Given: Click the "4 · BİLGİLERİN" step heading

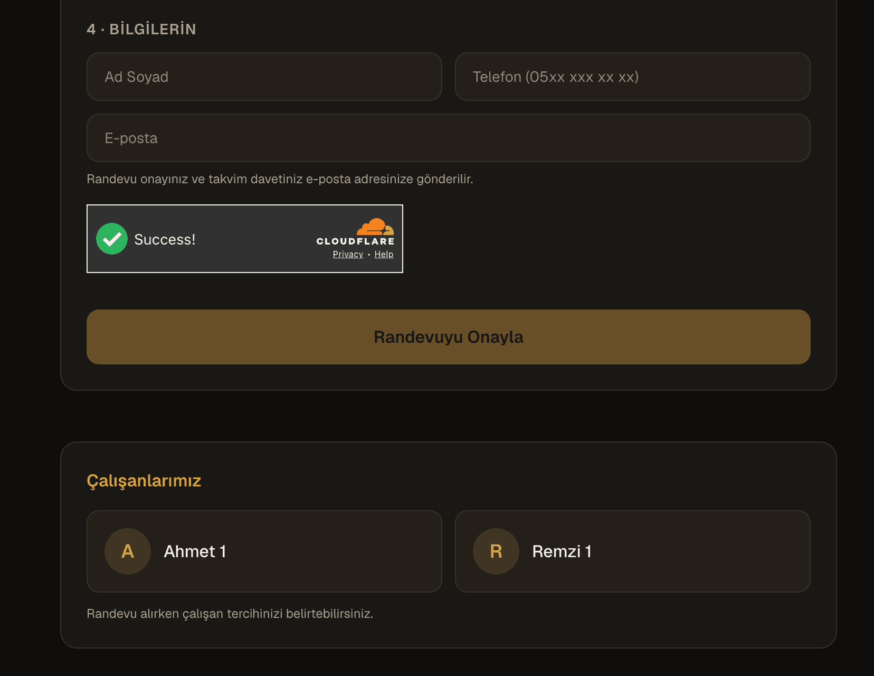Looking at the screenshot, I should [141, 29].
